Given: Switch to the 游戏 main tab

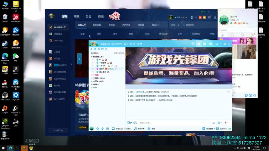Looking at the screenshot, I should 65,16.
